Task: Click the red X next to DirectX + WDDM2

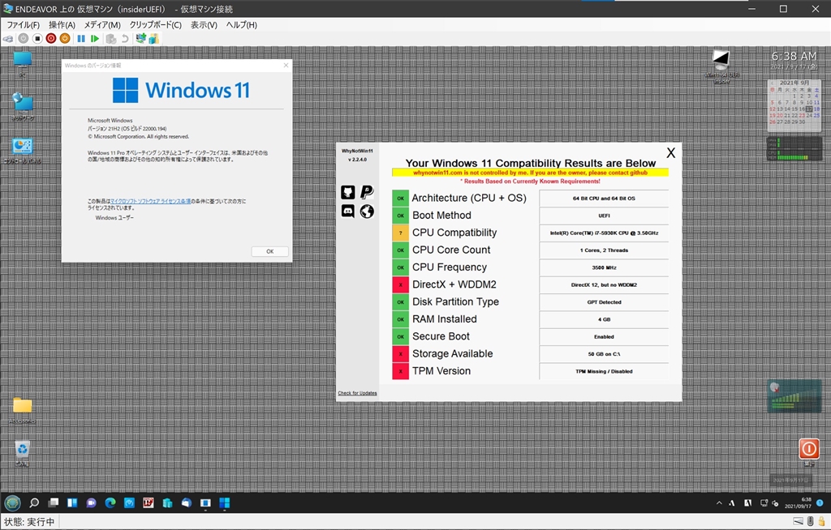Action: [x=400, y=285]
